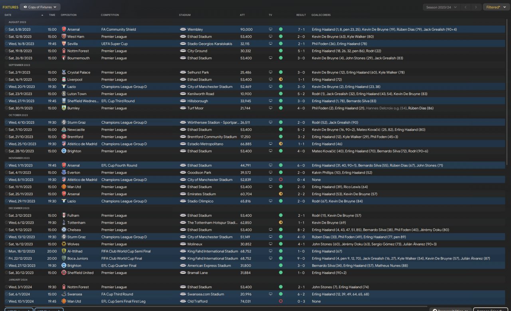Screen dimensions: 511x311
Task: Open the FA Community Shield competition link
Action: pyautogui.click(x=119, y=29)
